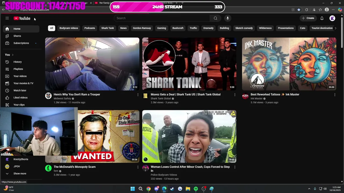Open Your videos in the sidebar
Screen dimensions: 344x193
pos(21,76)
